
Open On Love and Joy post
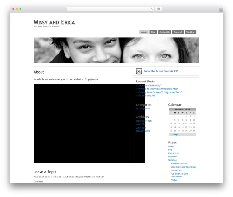click(x=146, y=96)
